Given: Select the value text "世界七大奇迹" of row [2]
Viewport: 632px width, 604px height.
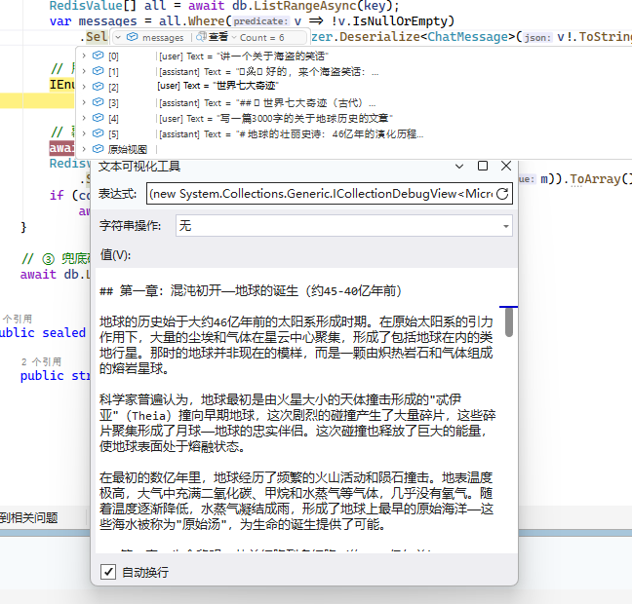Looking at the screenshot, I should (x=247, y=86).
